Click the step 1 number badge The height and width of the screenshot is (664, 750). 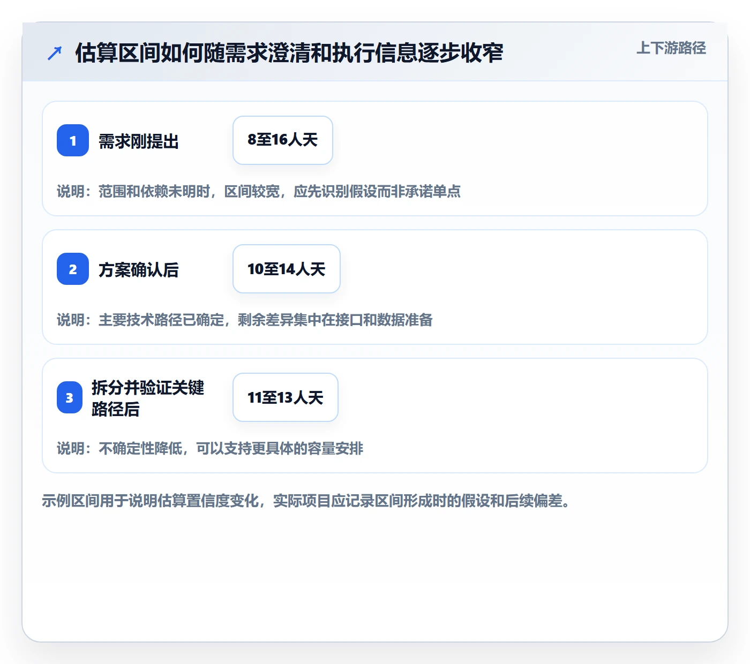(x=73, y=140)
